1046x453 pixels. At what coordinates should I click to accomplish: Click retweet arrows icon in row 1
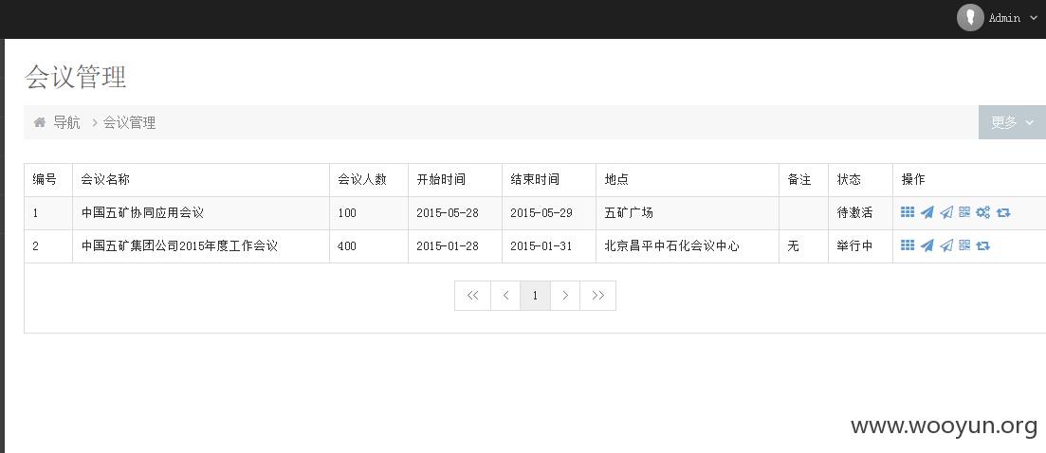[1003, 212]
